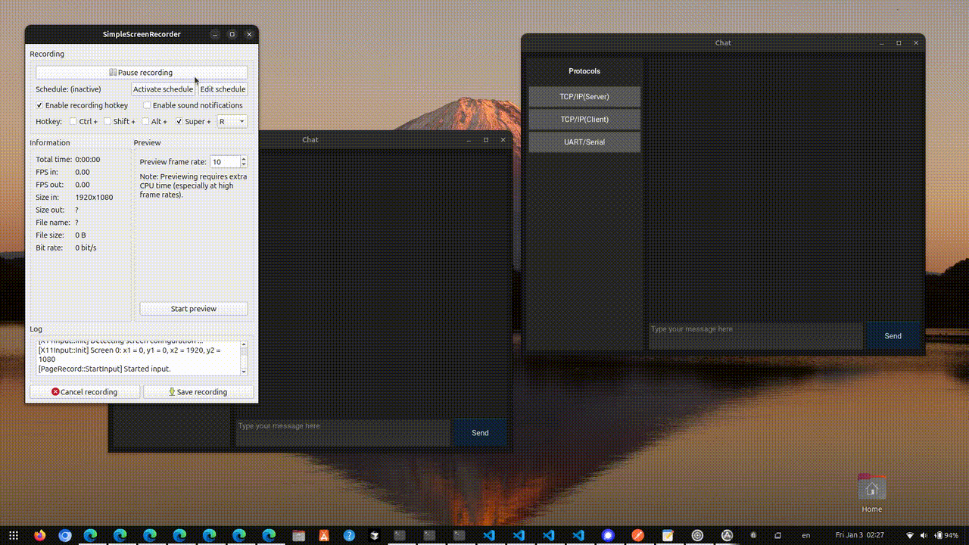Minimize the SimpleScreenRecorder window
Image resolution: width=969 pixels, height=545 pixels.
click(215, 34)
